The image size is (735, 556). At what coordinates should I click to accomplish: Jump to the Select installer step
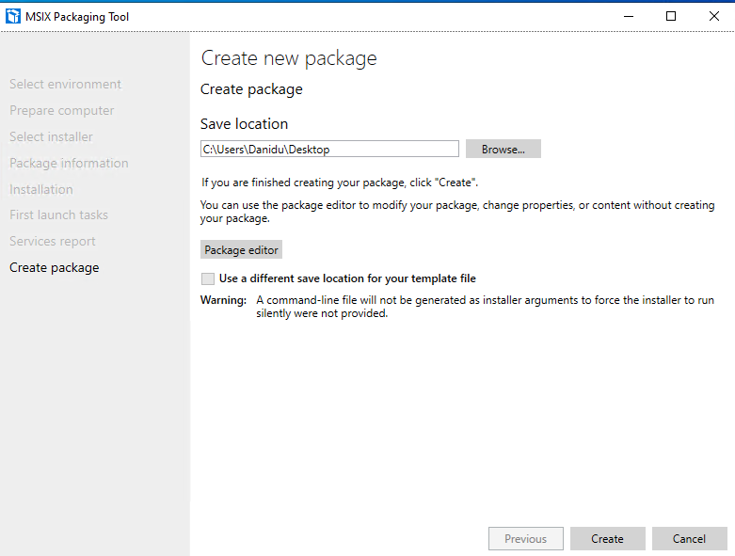(51, 136)
